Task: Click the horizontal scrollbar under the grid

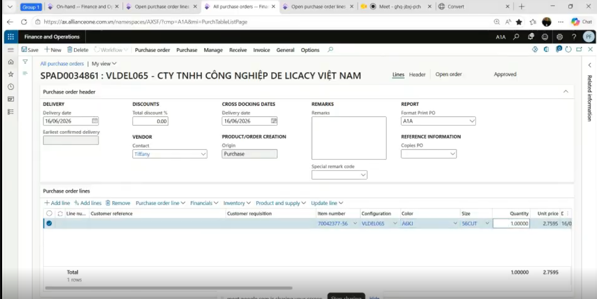Action: (169, 288)
